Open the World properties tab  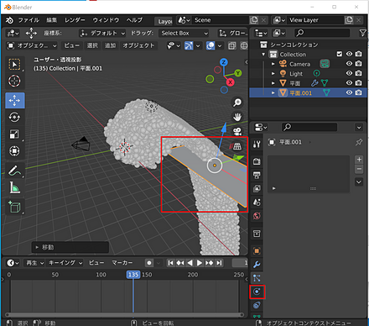click(257, 216)
